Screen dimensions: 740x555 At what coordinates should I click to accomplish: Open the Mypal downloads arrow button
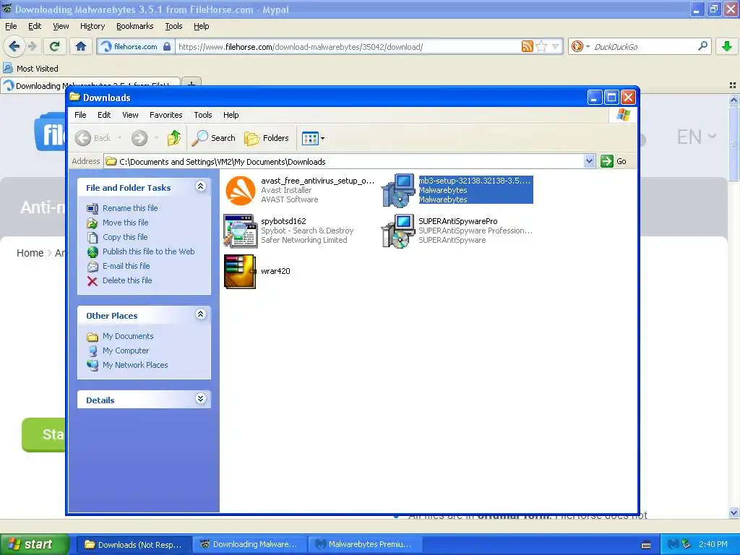(727, 46)
